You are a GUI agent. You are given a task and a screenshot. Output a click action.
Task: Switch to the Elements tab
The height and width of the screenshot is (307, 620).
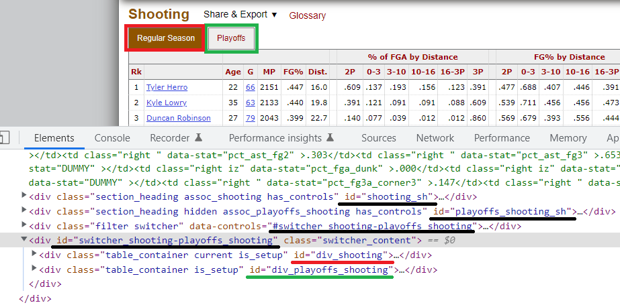point(54,137)
